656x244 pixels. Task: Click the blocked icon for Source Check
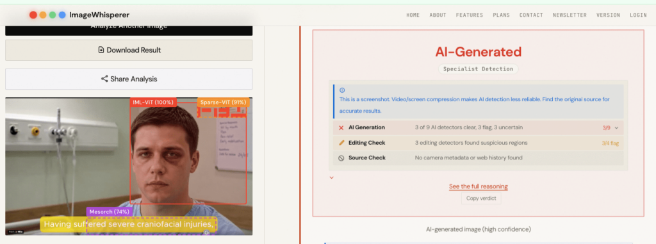click(341, 158)
